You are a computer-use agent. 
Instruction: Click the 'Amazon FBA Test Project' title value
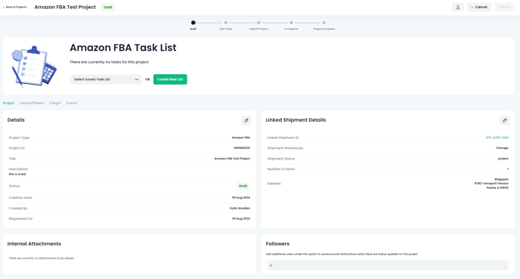click(232, 159)
